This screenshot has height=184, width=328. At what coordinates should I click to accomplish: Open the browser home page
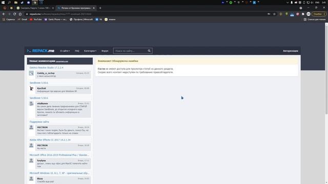click(20, 14)
